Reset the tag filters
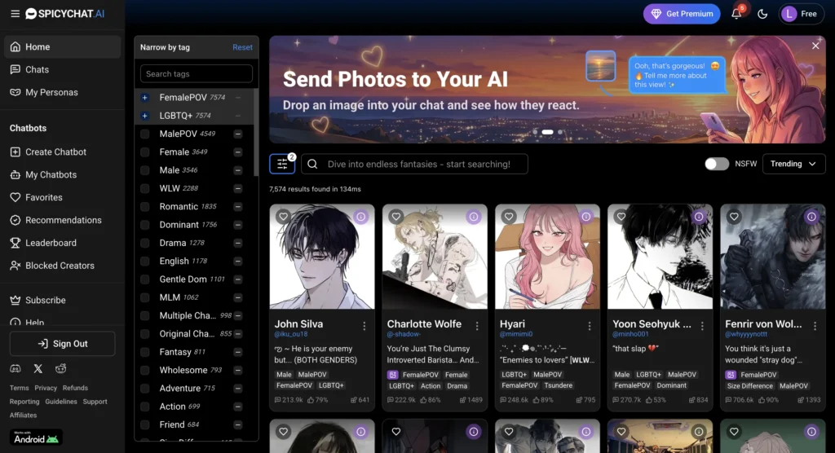This screenshot has height=453, width=835. coord(242,47)
